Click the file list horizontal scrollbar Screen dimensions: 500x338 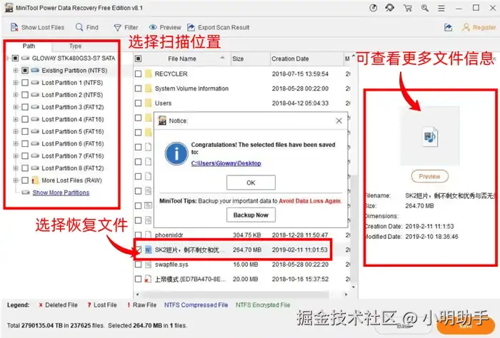pos(236,295)
